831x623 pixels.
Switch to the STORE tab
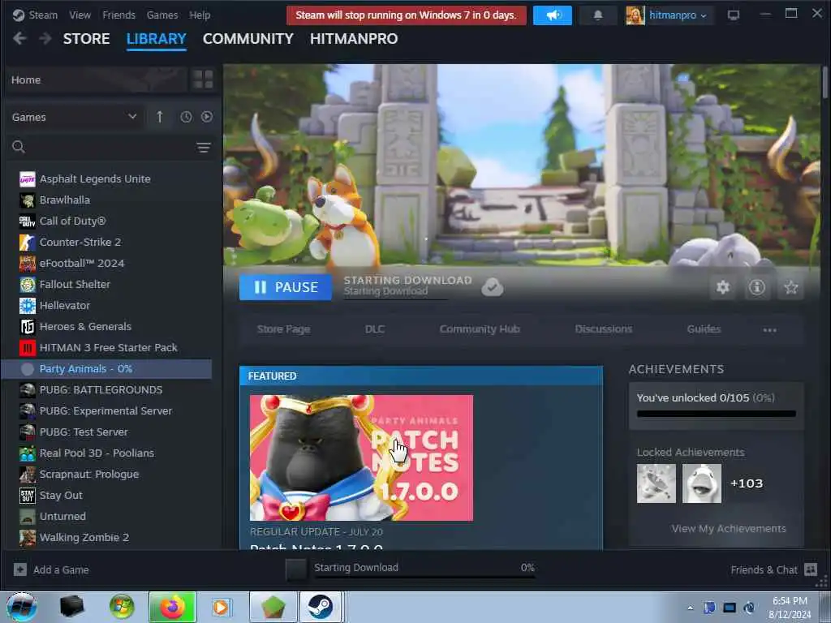(86, 39)
